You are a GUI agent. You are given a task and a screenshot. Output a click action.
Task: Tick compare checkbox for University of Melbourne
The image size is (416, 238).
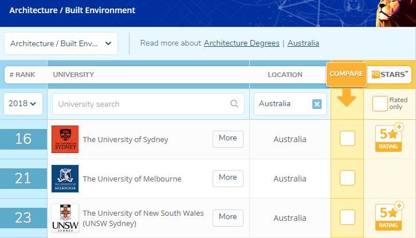coord(347,178)
